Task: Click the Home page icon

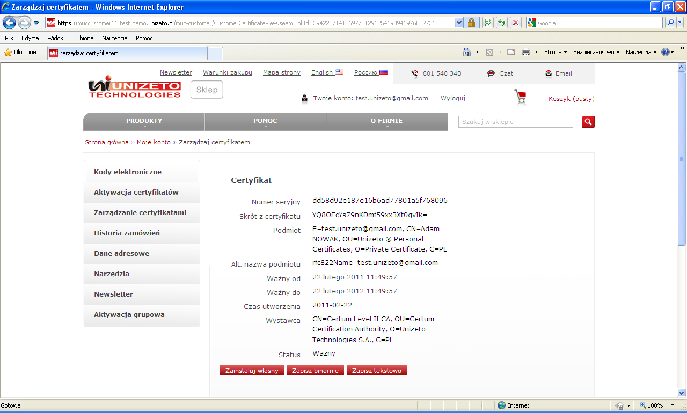Action: click(x=467, y=52)
